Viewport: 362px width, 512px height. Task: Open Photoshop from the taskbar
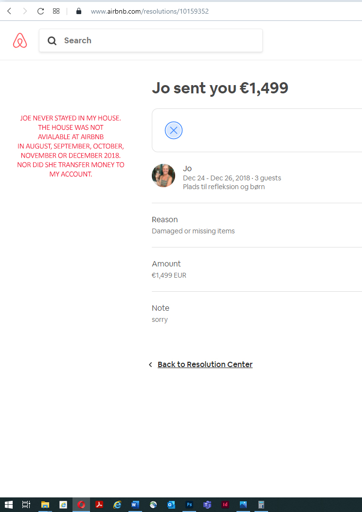(x=189, y=505)
